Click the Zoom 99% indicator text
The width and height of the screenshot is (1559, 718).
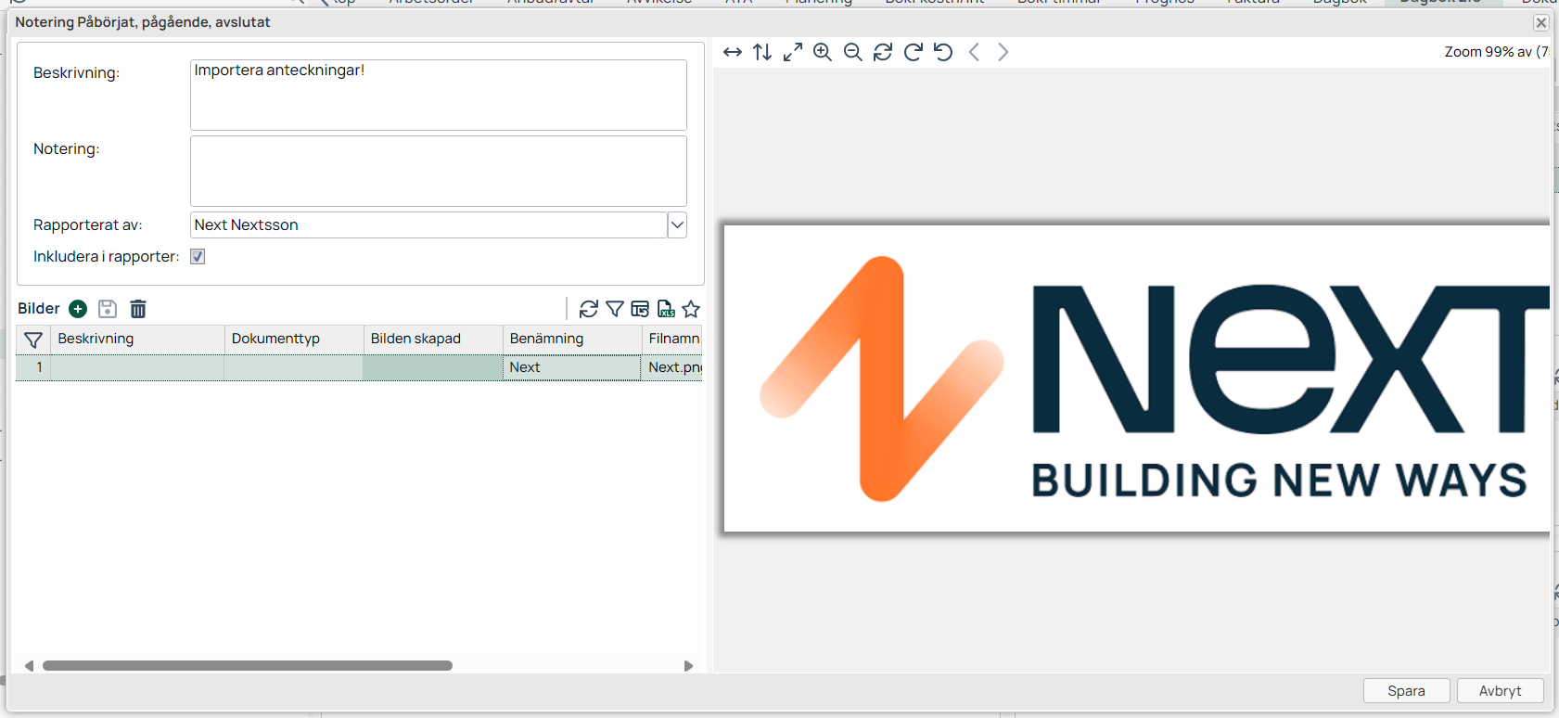1496,52
